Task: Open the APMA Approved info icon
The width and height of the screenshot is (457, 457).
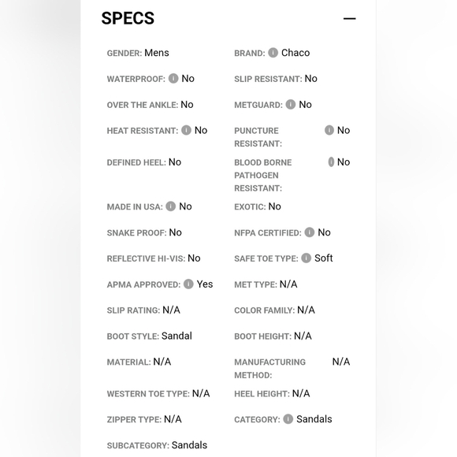Action: pos(188,284)
